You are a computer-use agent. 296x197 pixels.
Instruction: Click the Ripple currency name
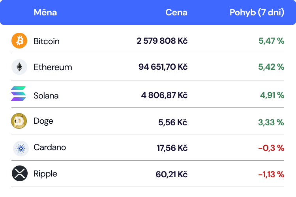tap(45, 174)
